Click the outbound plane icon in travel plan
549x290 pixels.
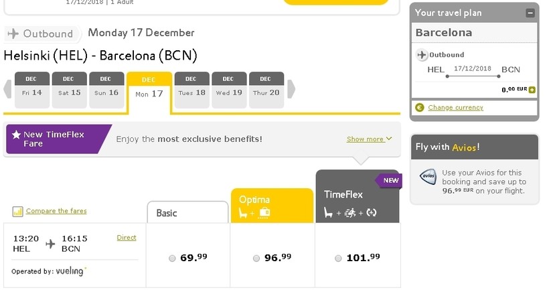click(421, 55)
